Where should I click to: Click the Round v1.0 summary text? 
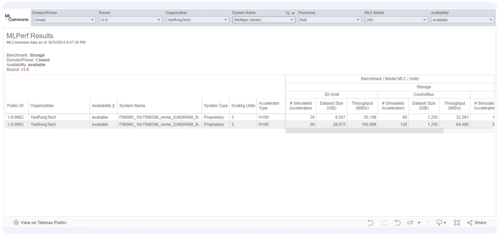click(18, 70)
